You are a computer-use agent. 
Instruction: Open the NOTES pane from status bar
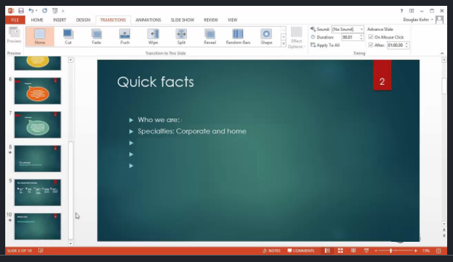click(272, 250)
